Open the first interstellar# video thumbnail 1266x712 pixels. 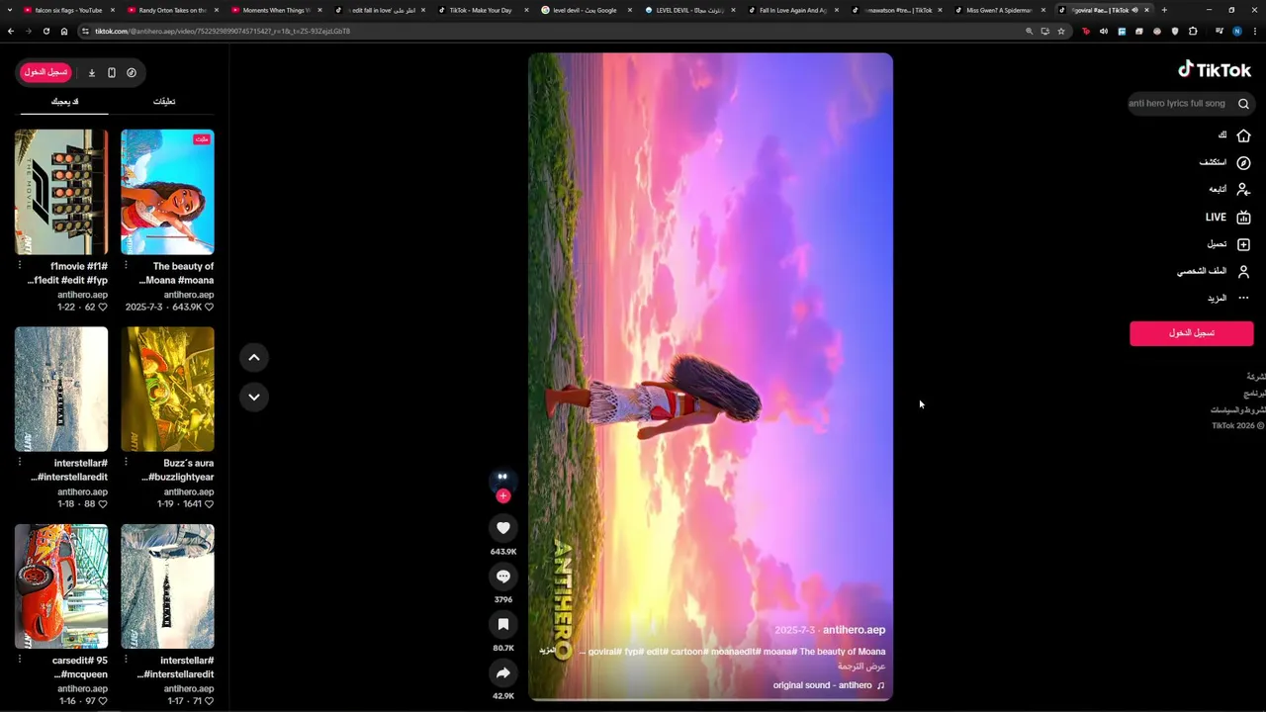[61, 389]
